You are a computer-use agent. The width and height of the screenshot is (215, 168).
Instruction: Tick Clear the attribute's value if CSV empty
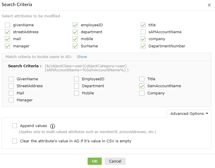click(x=15, y=141)
